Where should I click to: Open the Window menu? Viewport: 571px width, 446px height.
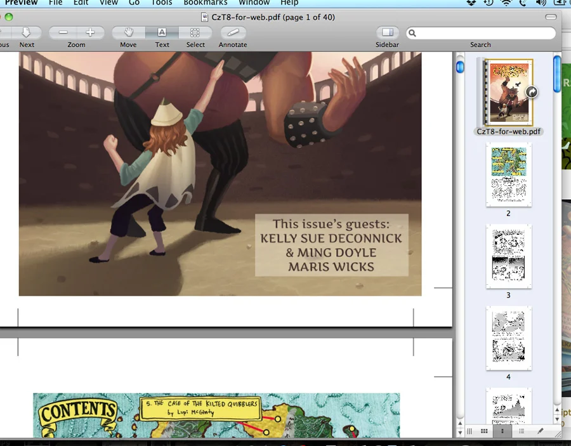pos(254,3)
